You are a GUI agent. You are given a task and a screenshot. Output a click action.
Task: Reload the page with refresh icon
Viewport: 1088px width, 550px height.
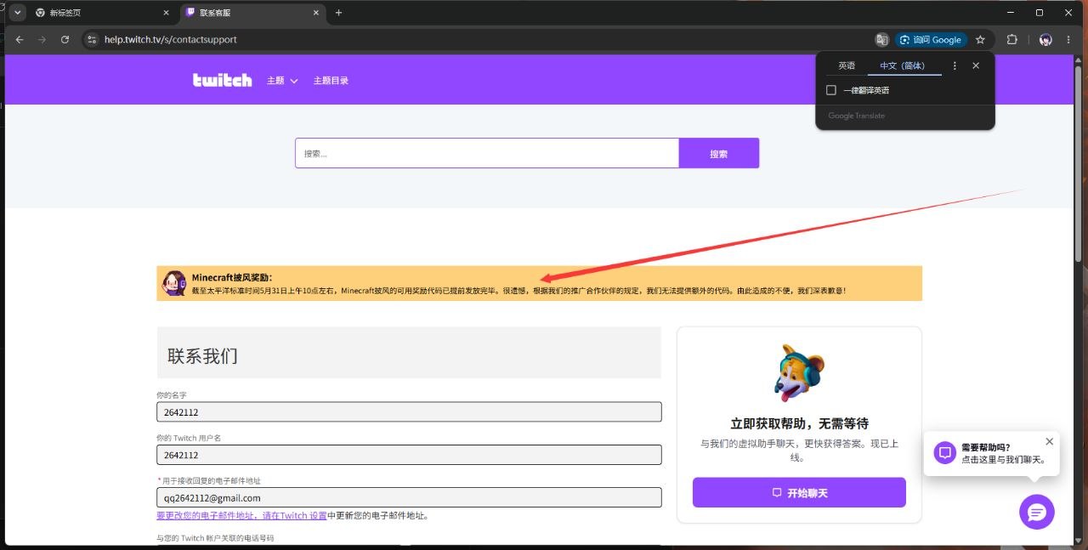(65, 39)
